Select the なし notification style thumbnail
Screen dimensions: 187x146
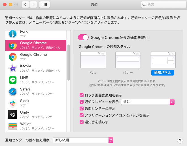(93, 60)
